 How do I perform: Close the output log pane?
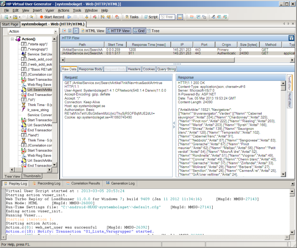point(293,184)
